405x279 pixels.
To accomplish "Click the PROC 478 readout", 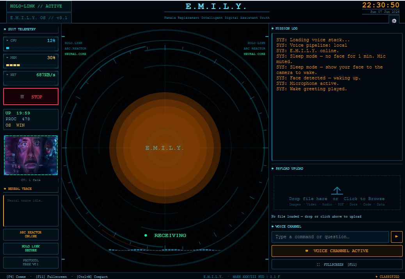I will point(18,119).
